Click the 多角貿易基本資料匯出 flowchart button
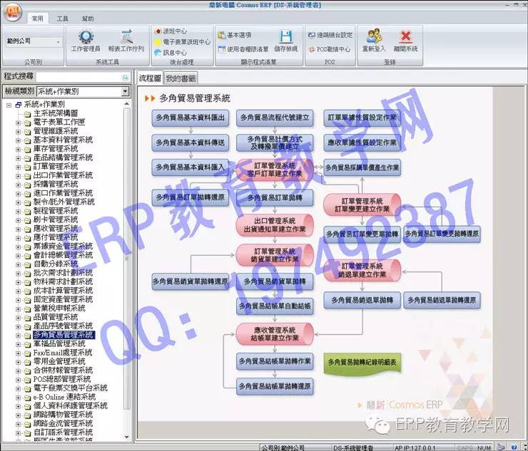Image resolution: width=528 pixels, height=451 pixels. click(x=190, y=118)
